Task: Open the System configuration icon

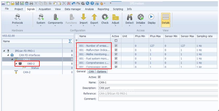Action: coord(41,17)
